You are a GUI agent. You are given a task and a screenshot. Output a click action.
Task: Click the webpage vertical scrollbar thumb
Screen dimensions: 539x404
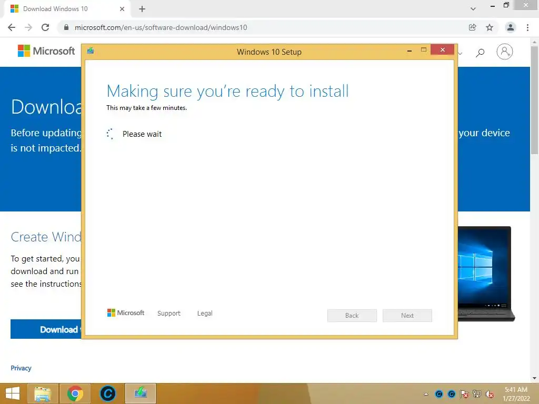pos(534,100)
